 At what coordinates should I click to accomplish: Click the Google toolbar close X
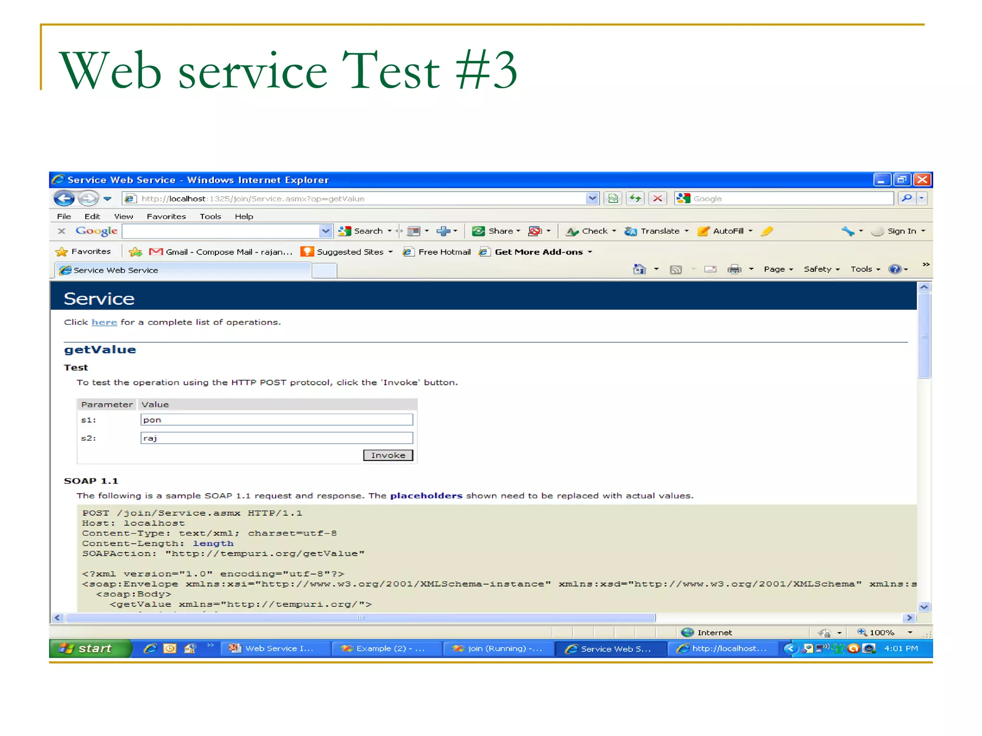click(62, 231)
